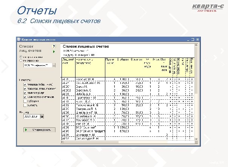Click the area value '70,00'
This screenshot has height=167, width=228.
click(125, 113)
